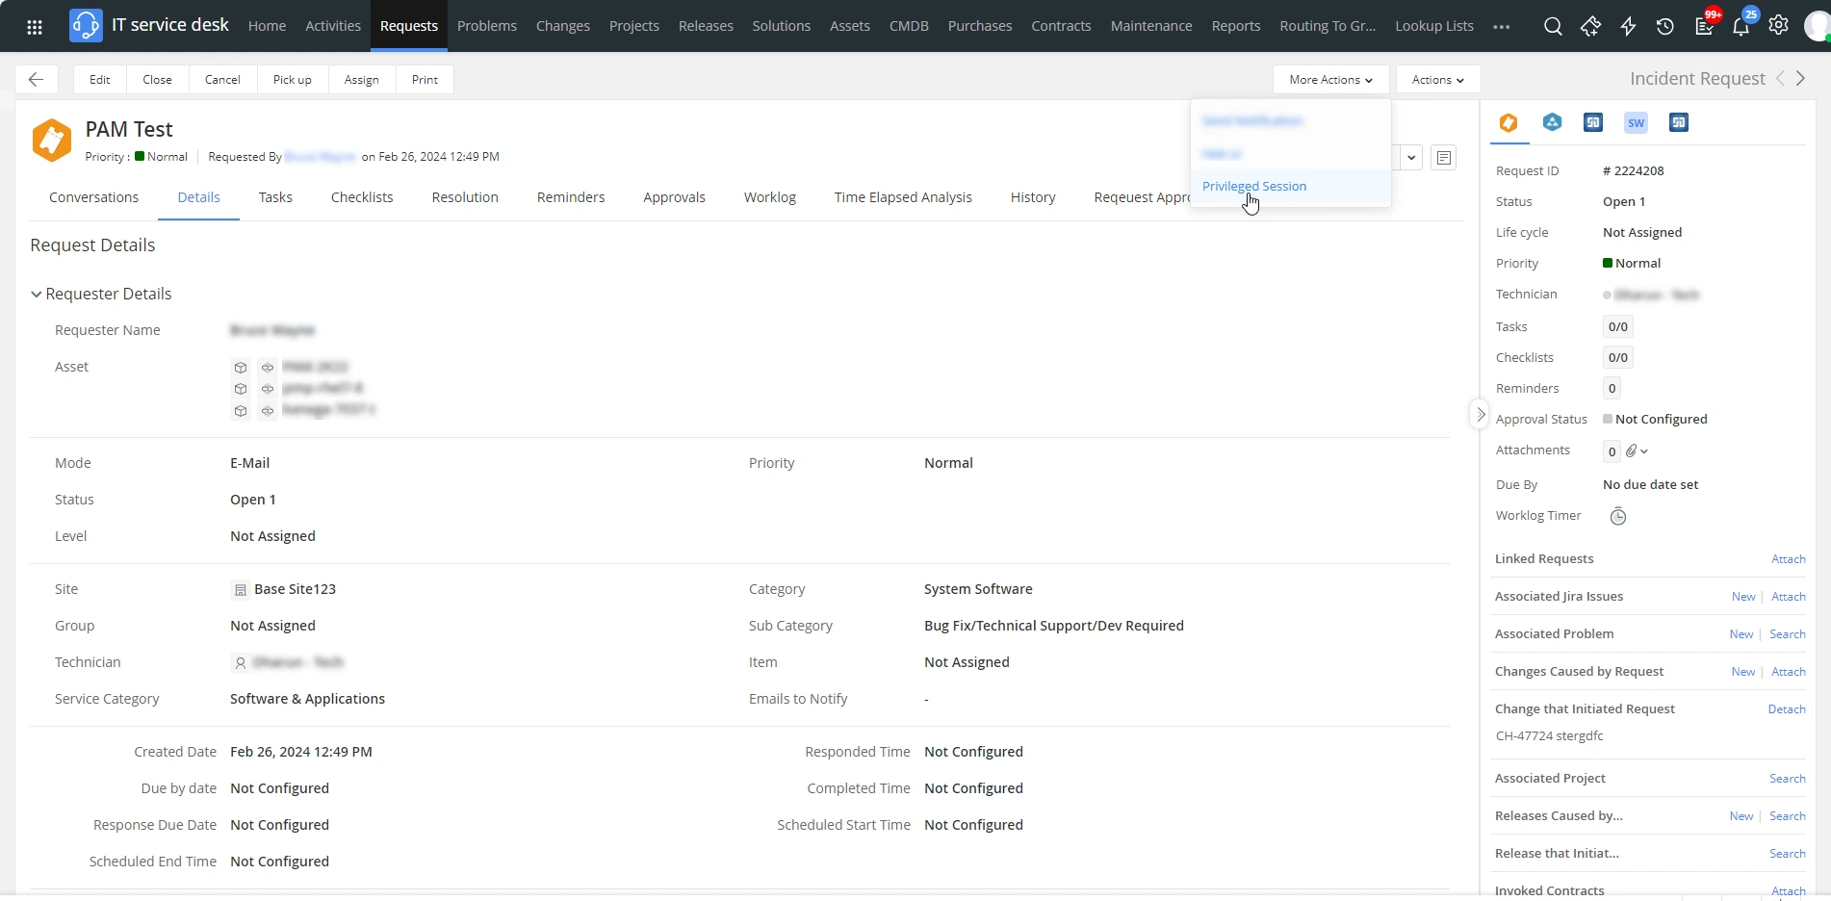
Task: Expand the More Actions dropdown
Action: (1330, 80)
